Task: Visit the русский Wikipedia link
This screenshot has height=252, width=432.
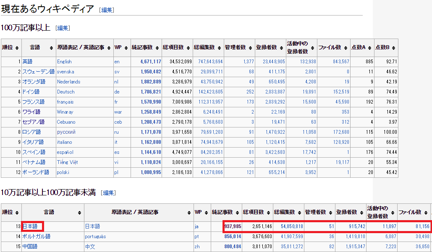Action: (66, 132)
